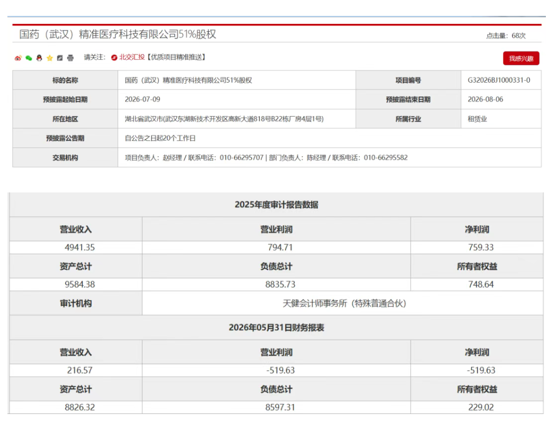The width and height of the screenshot is (548, 423).
Task: Select 2026 owner's equity 229.02
Action: coord(481,407)
